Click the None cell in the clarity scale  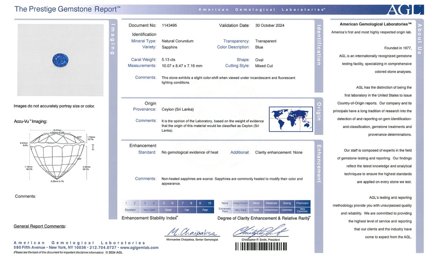click(225, 203)
